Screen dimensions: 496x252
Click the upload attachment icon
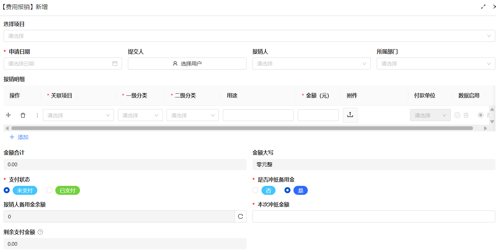350,115
